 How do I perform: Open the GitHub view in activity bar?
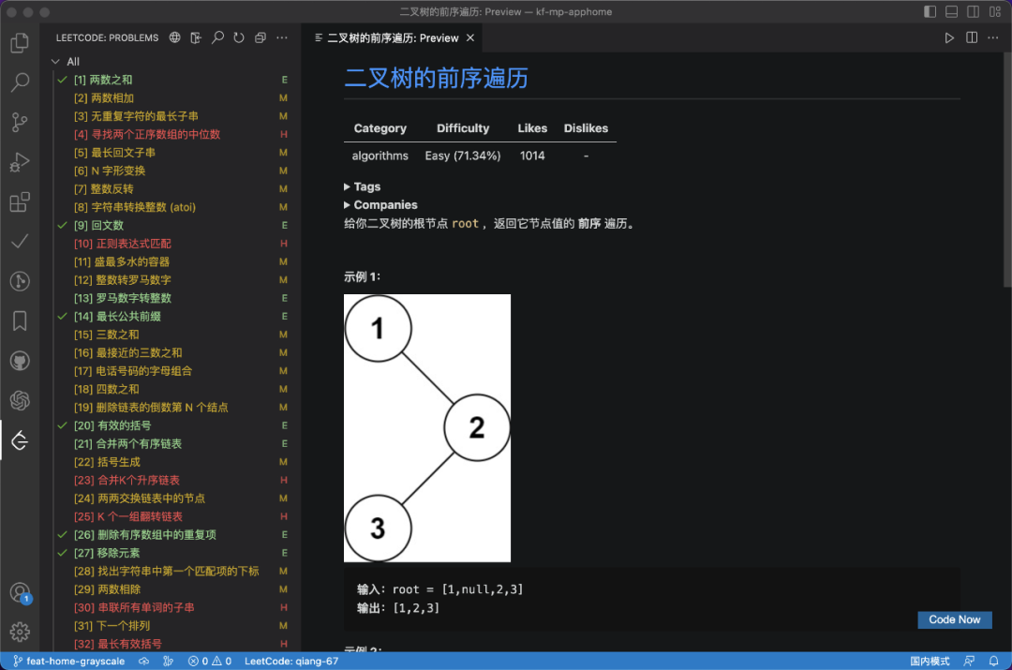coord(20,361)
